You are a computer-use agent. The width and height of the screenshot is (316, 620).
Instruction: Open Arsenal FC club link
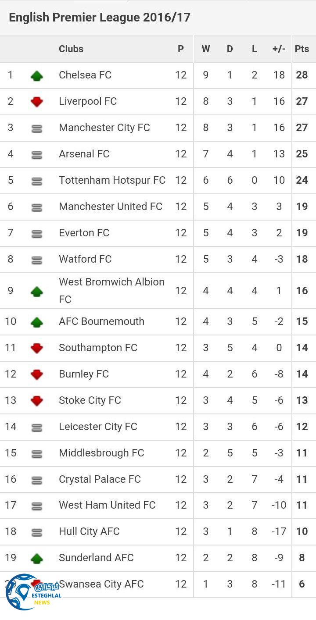(x=84, y=154)
